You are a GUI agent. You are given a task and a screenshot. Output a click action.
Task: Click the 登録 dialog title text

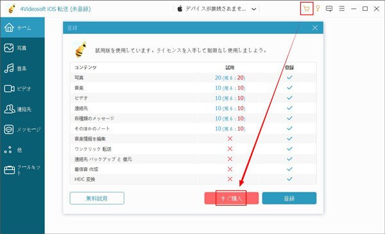tap(73, 28)
